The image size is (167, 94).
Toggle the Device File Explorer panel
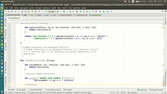(x=166, y=78)
